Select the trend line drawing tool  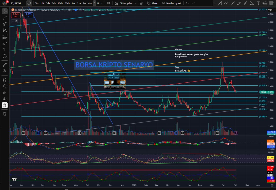click(5, 17)
